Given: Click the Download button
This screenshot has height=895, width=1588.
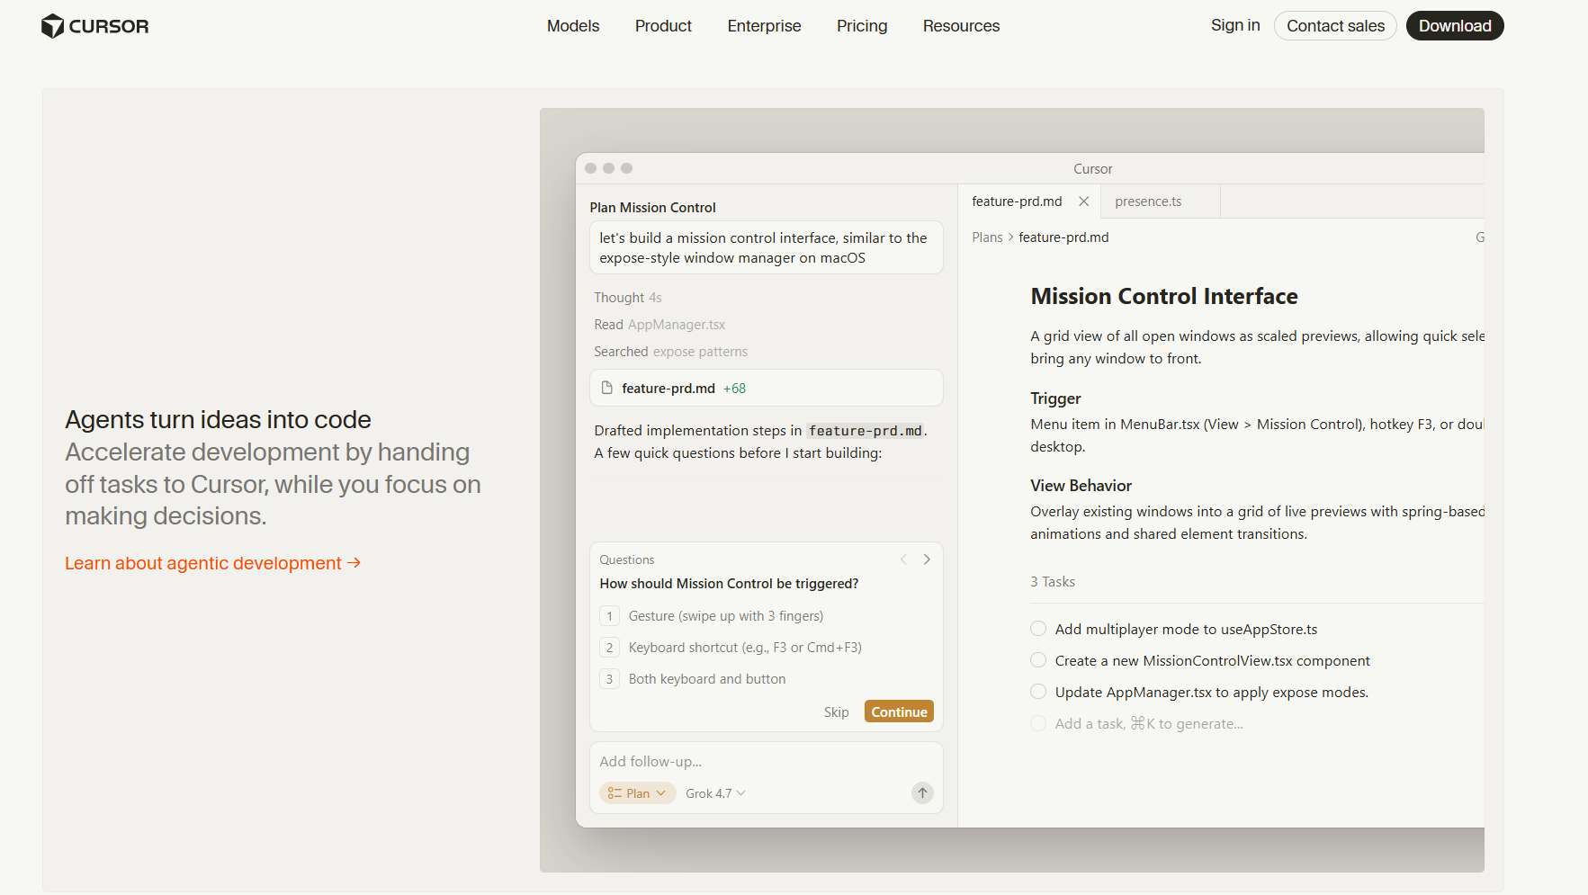Looking at the screenshot, I should tap(1455, 26).
